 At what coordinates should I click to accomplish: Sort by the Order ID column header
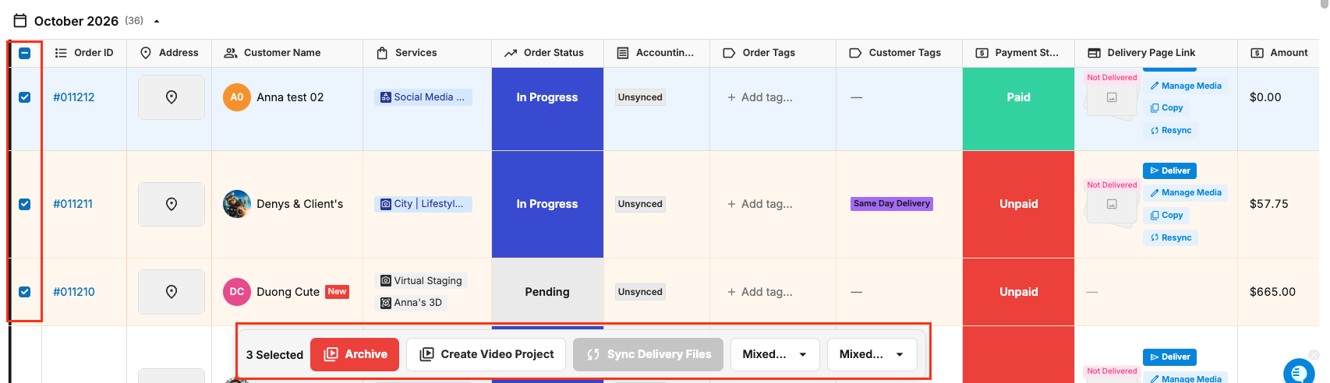(x=84, y=53)
